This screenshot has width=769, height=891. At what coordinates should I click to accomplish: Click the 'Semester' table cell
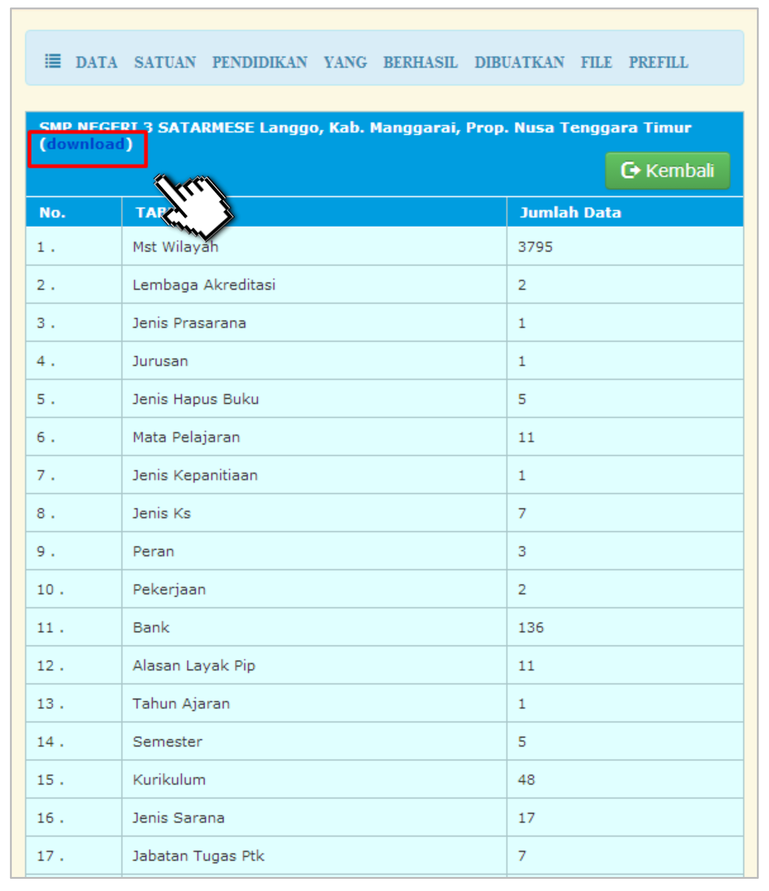(x=167, y=742)
